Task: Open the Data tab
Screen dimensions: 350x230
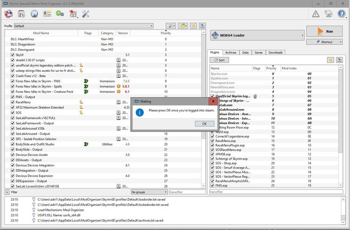Action: 245,53
